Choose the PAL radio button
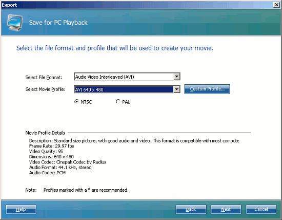 118,102
